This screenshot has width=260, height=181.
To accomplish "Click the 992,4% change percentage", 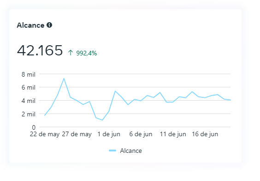I will tap(86, 53).
